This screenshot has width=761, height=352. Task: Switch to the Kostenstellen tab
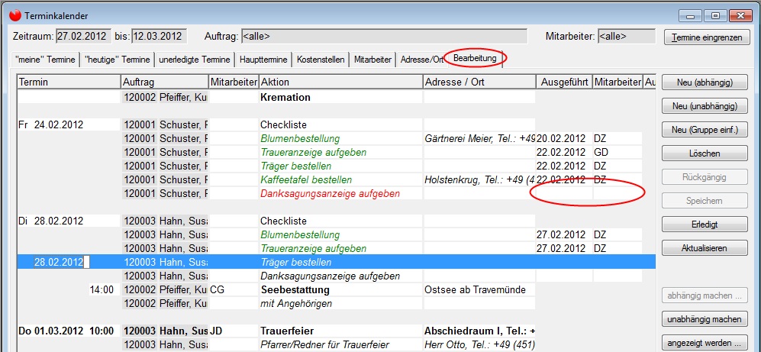321,60
